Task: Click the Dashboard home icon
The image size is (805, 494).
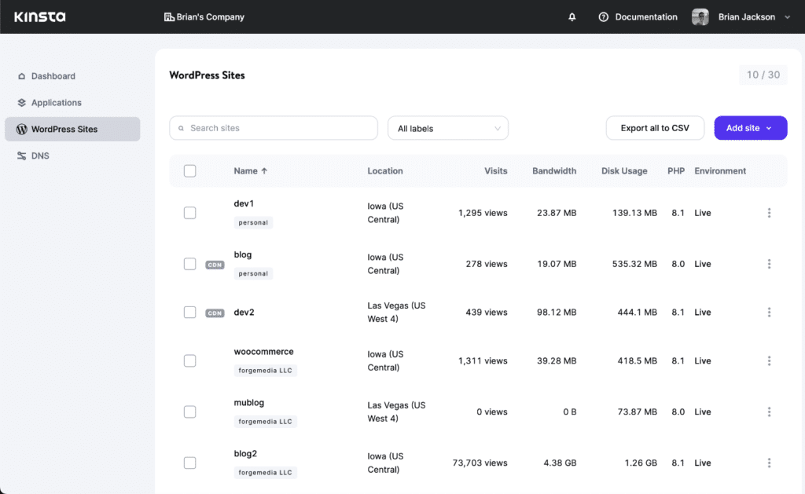Action: click(21, 76)
